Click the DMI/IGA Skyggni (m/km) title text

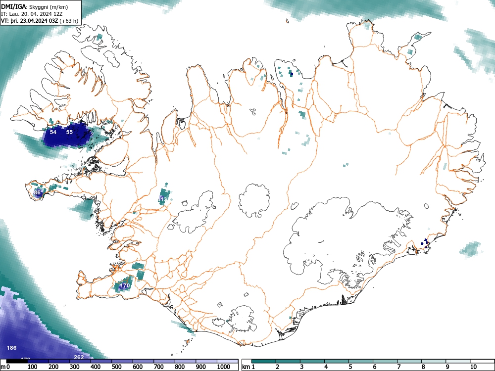(35, 6)
